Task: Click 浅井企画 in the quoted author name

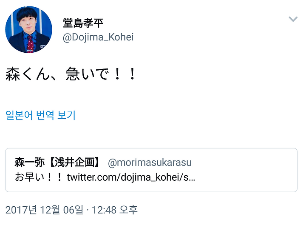Action: point(74,162)
